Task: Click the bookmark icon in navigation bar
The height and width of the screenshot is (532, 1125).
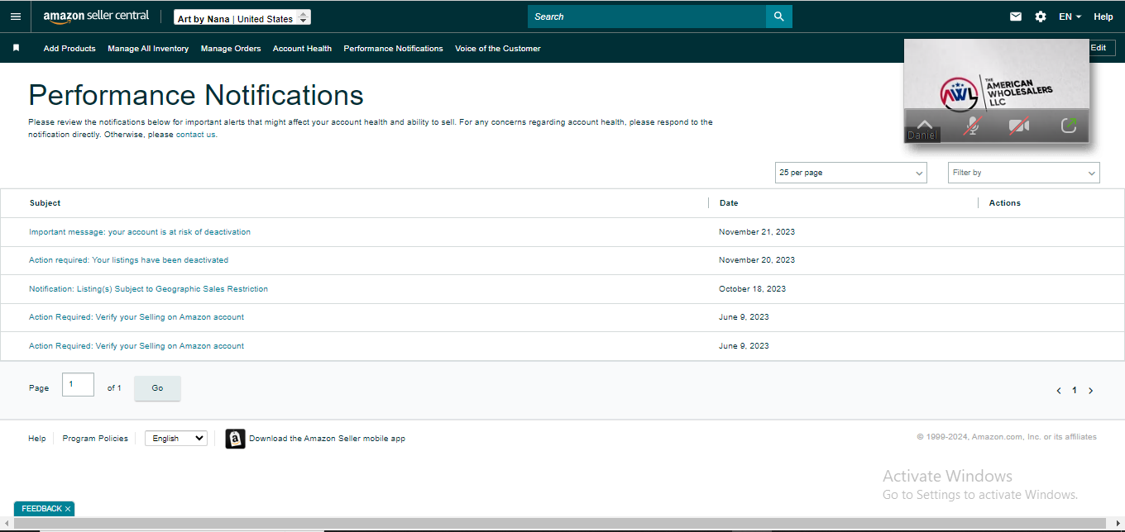Action: tap(16, 48)
